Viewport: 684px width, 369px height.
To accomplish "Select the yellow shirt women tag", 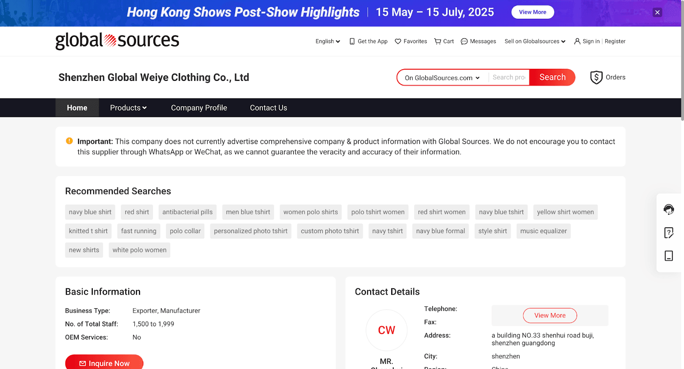I will (565, 212).
